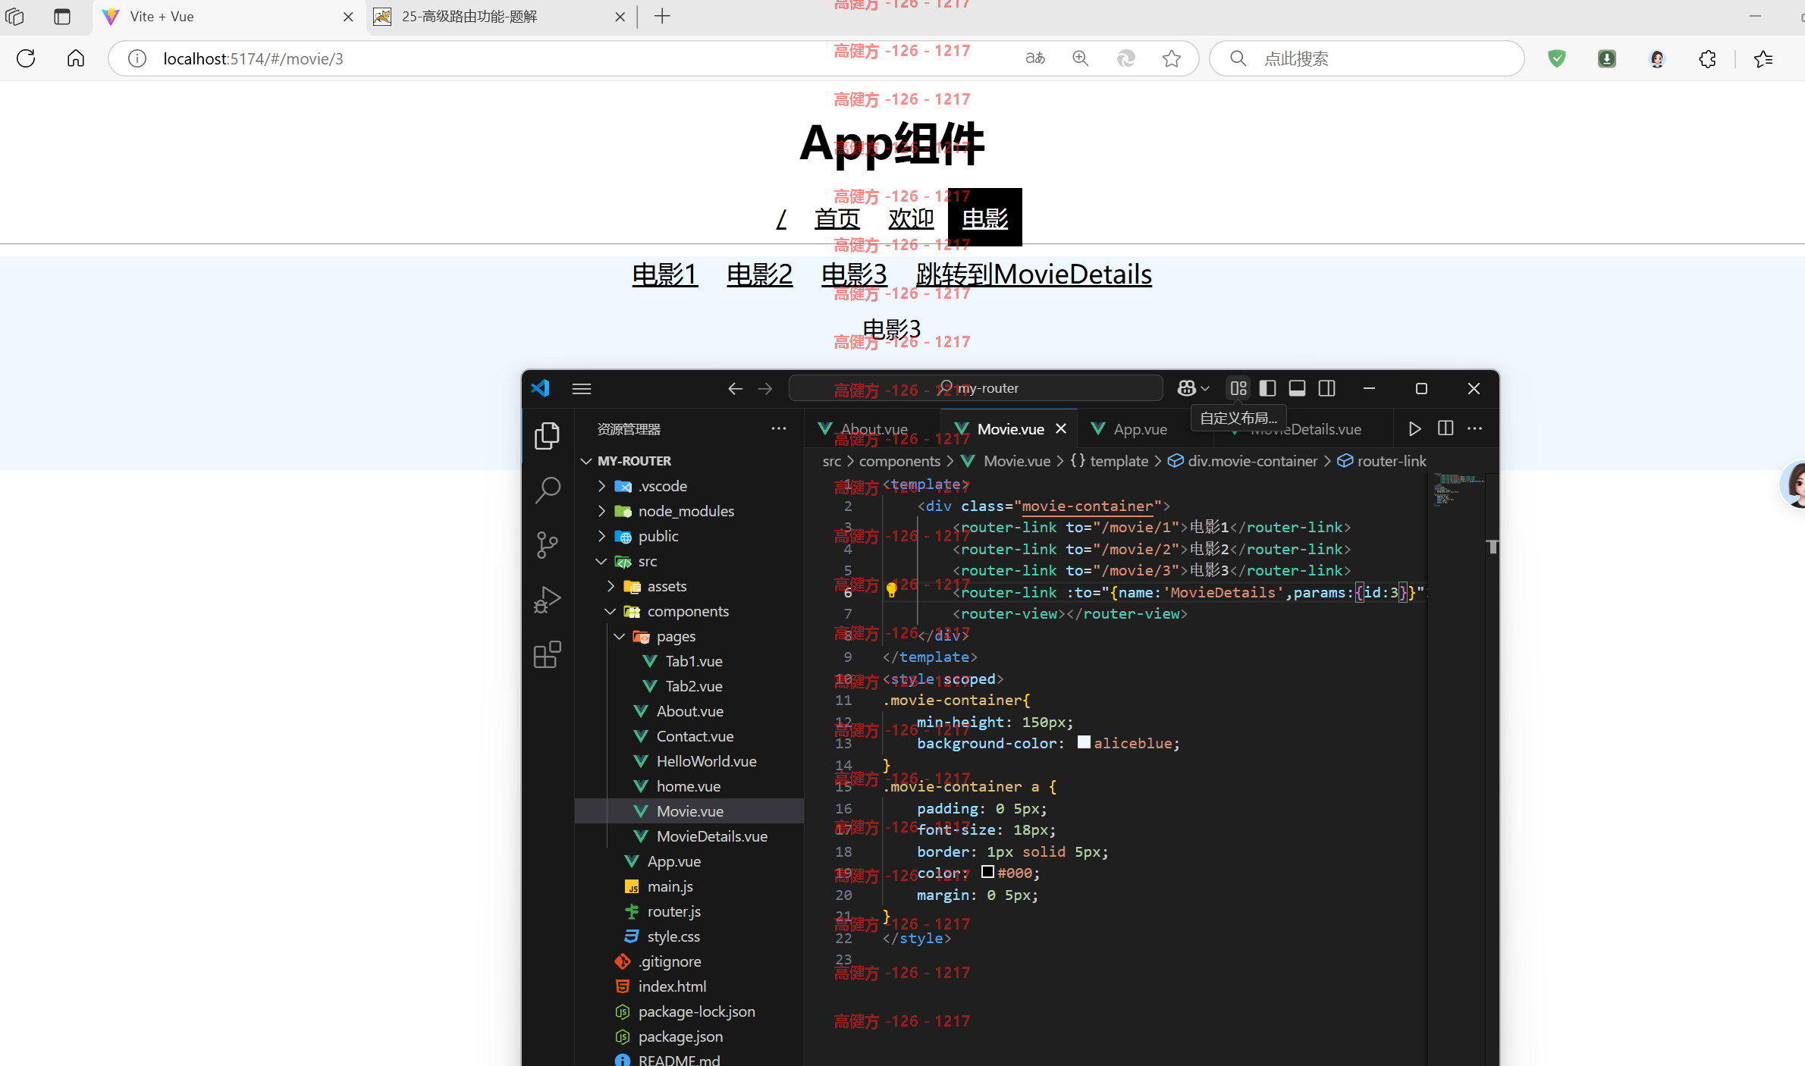Expand the .vscode folder

click(601, 486)
